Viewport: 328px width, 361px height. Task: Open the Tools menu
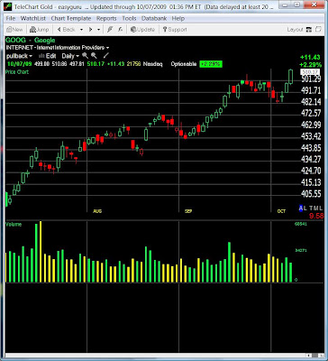[x=129, y=18]
